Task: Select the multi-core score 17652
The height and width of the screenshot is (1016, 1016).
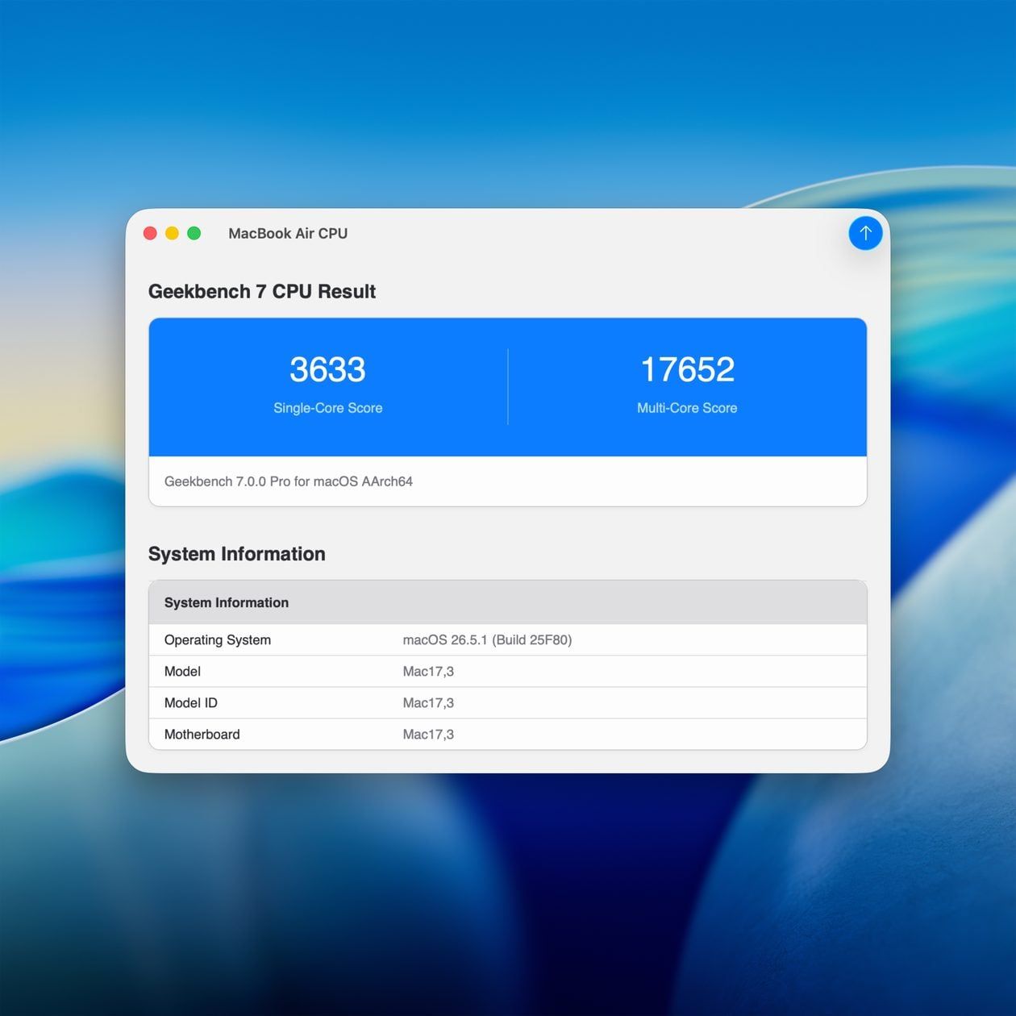Action: (x=687, y=369)
